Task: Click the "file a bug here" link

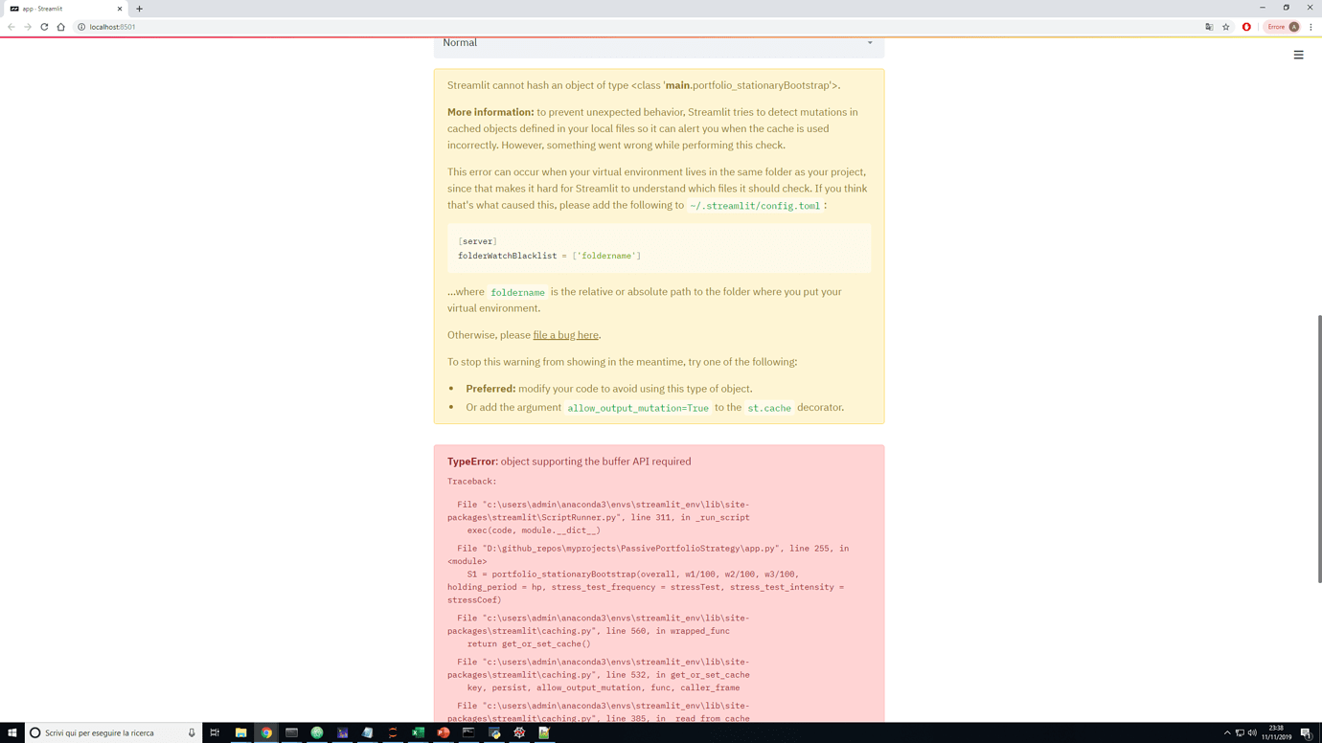Action: 565,335
